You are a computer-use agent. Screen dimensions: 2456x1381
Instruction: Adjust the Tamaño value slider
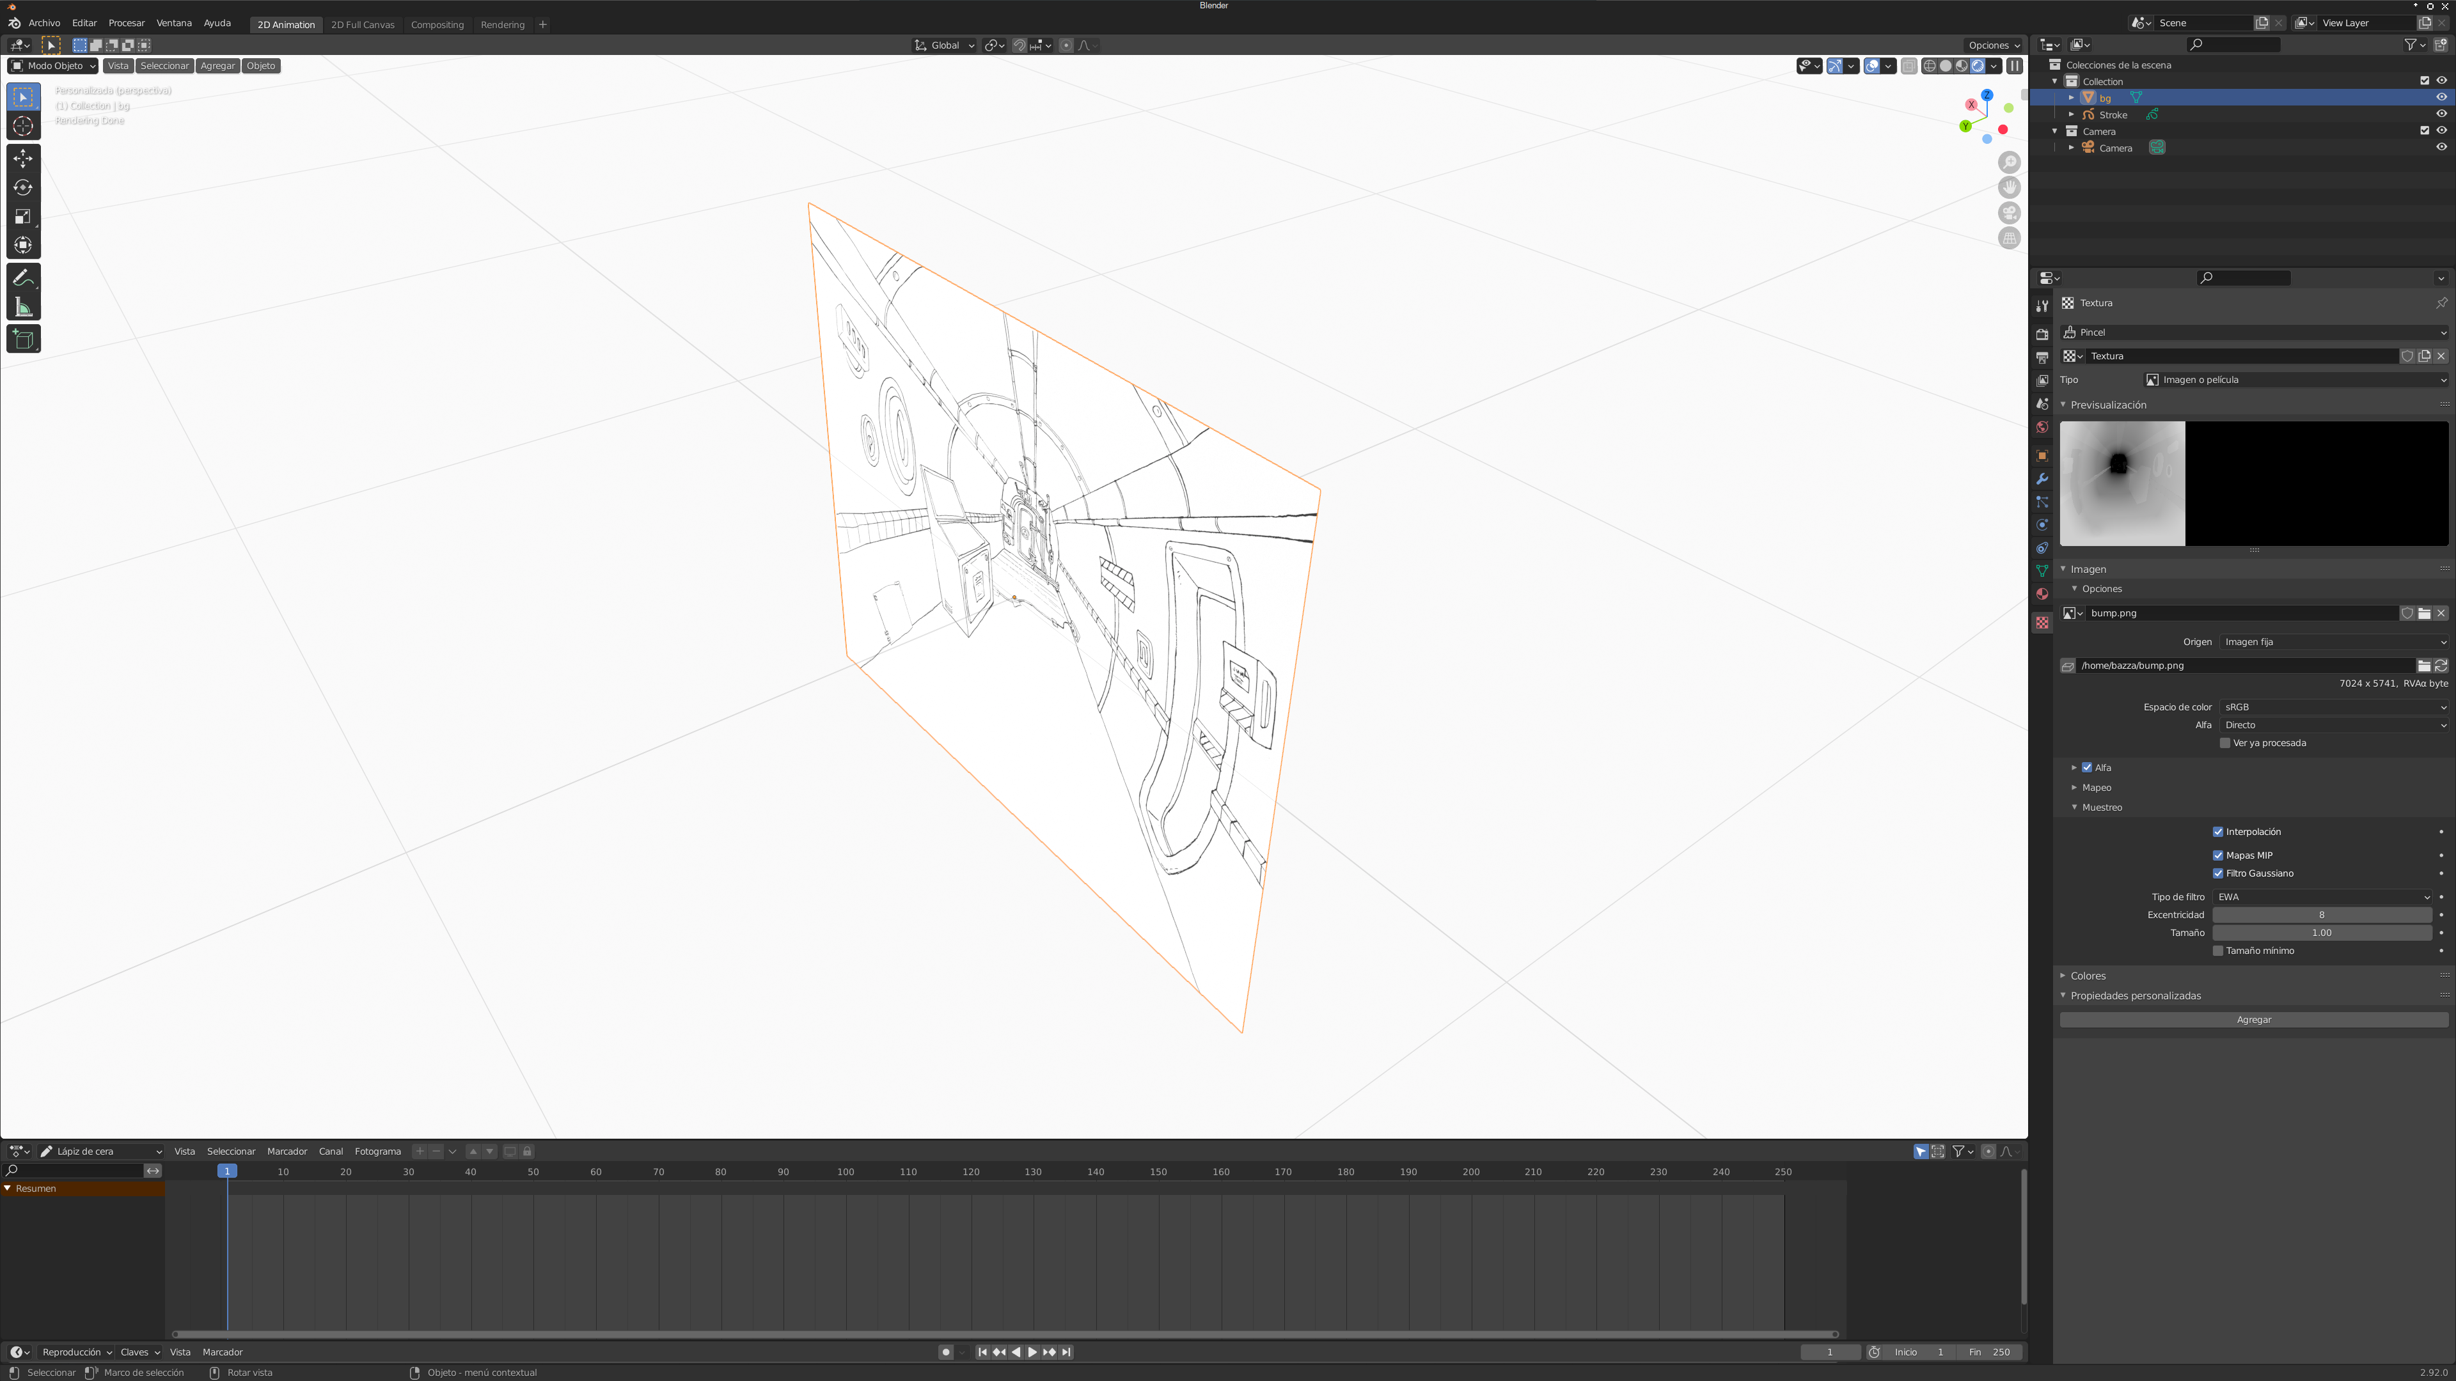pyautogui.click(x=2322, y=933)
